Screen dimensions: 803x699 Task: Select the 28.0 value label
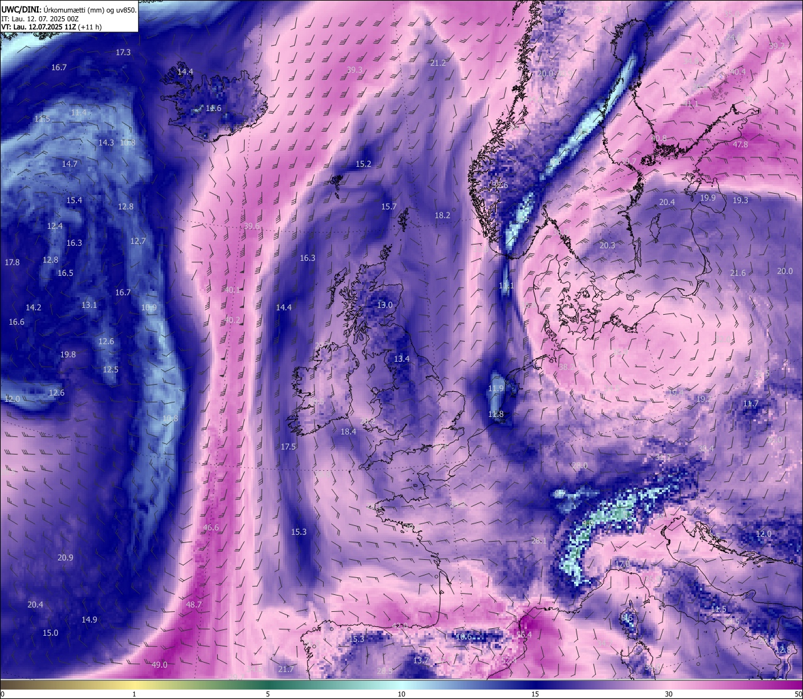[x=580, y=466]
